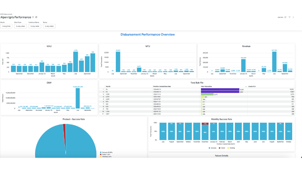Open the Status filter dropdown
This screenshot has height=169, width=302.
[49, 26]
